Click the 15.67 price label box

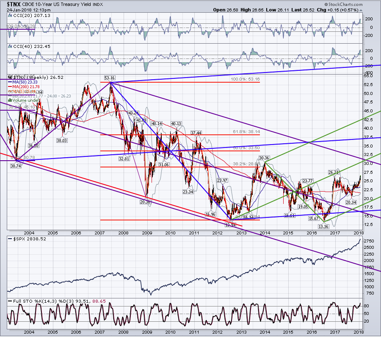[x=314, y=218]
